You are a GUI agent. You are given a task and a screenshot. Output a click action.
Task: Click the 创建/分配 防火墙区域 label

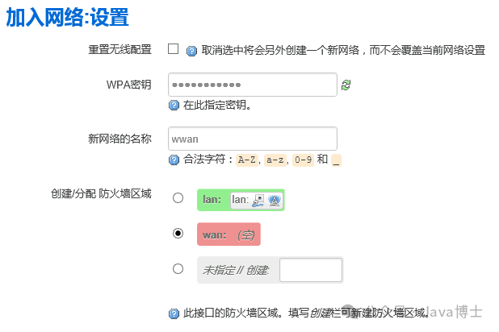100,193
